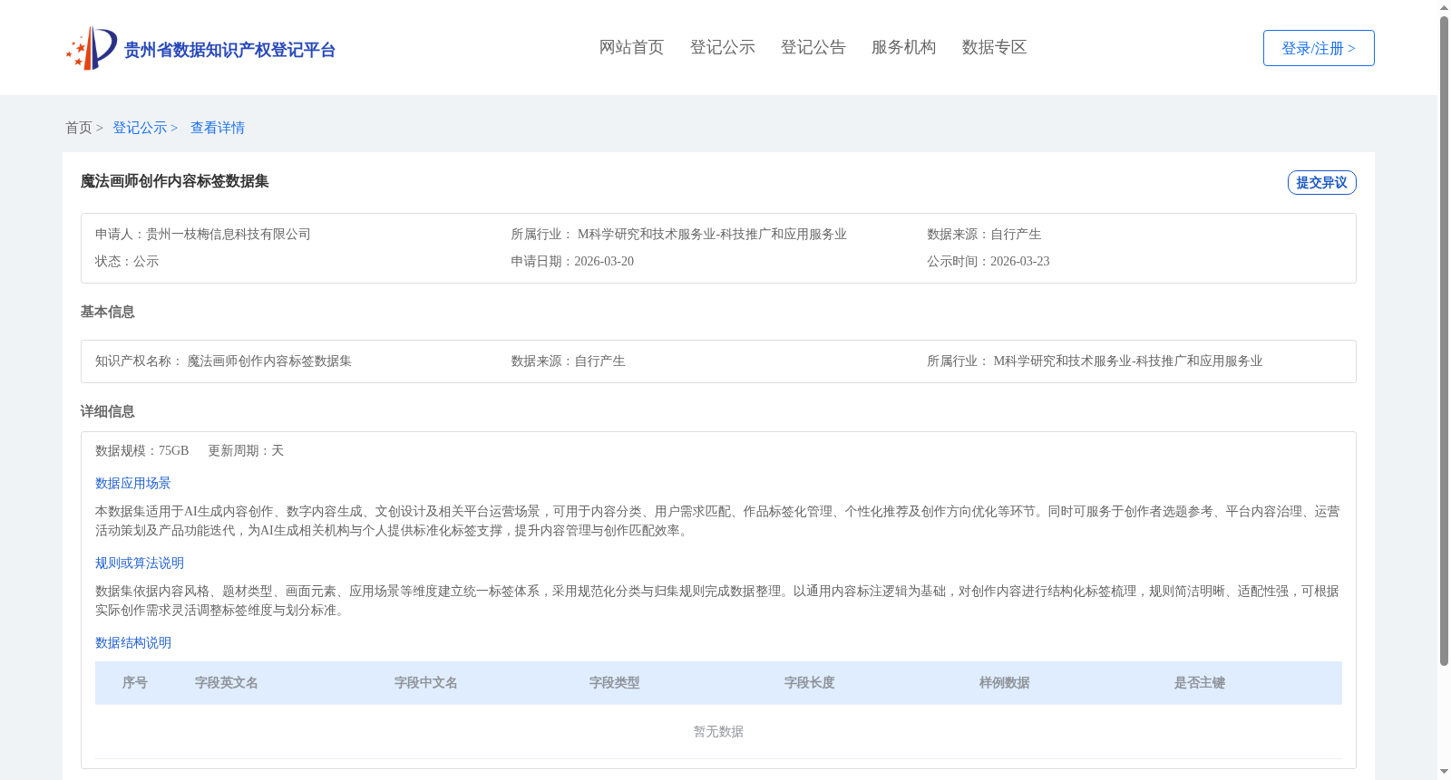Click the site title 贵州省数据知识产权登记平台
Image resolution: width=1451 pixels, height=780 pixels.
[229, 50]
